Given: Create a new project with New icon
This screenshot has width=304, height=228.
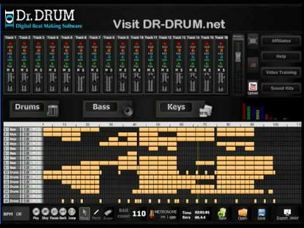Looking at the screenshot, I should 222,213.
